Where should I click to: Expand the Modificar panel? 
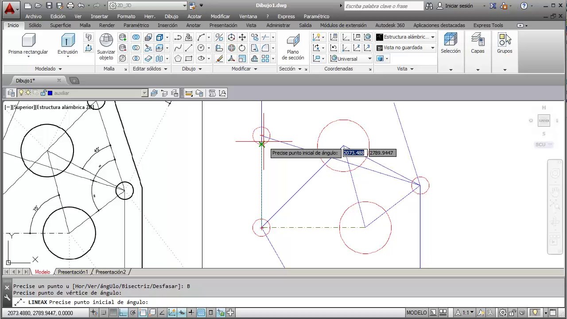click(244, 69)
